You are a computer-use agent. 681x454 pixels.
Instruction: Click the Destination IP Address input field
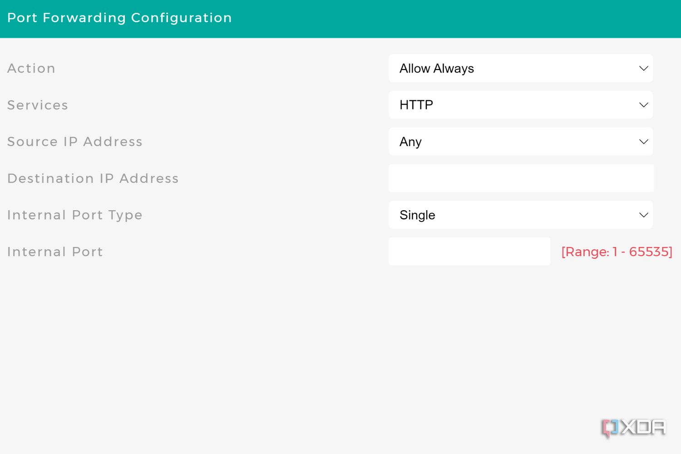tap(521, 178)
